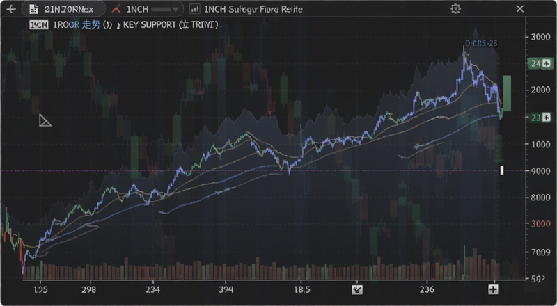
Task: Select the 1NCH Sufegu Fioro Relite title
Action: click(253, 9)
